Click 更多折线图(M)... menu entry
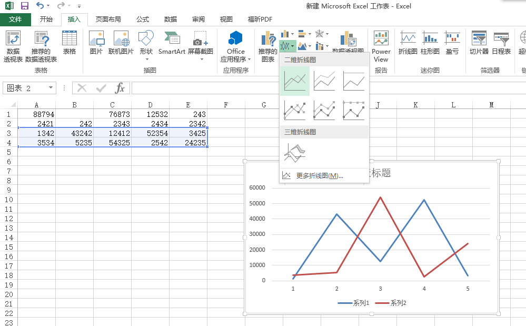Image resolution: width=526 pixels, height=326 pixels. point(319,175)
